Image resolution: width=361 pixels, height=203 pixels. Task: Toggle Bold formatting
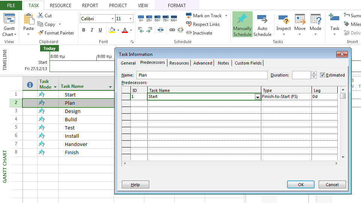click(x=84, y=30)
